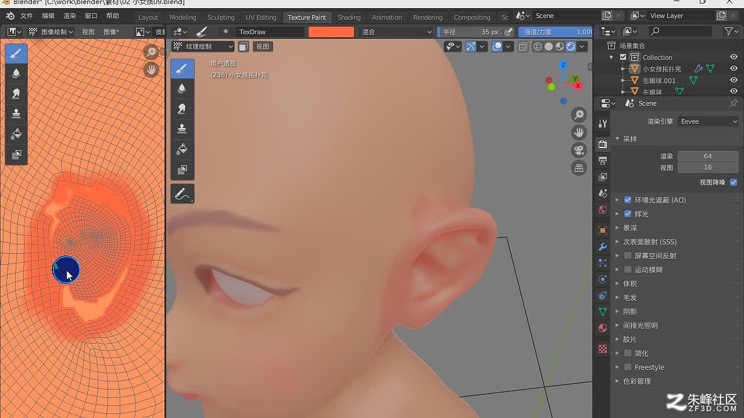Open the 纹理绘制 mode dropdown in viewport
Screen dimensions: 744x418
(x=203, y=46)
